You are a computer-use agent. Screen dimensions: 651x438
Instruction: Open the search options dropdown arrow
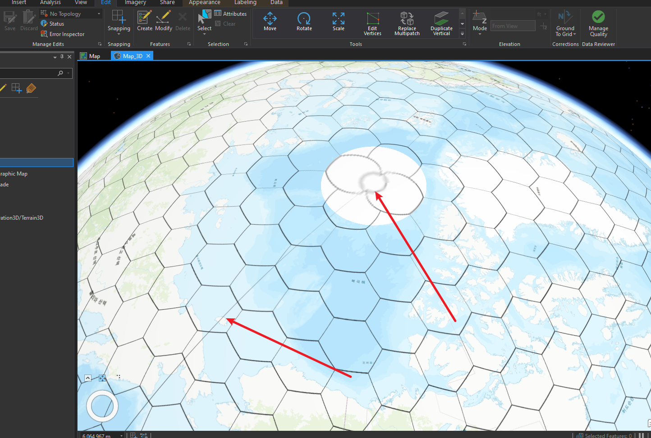pos(69,73)
